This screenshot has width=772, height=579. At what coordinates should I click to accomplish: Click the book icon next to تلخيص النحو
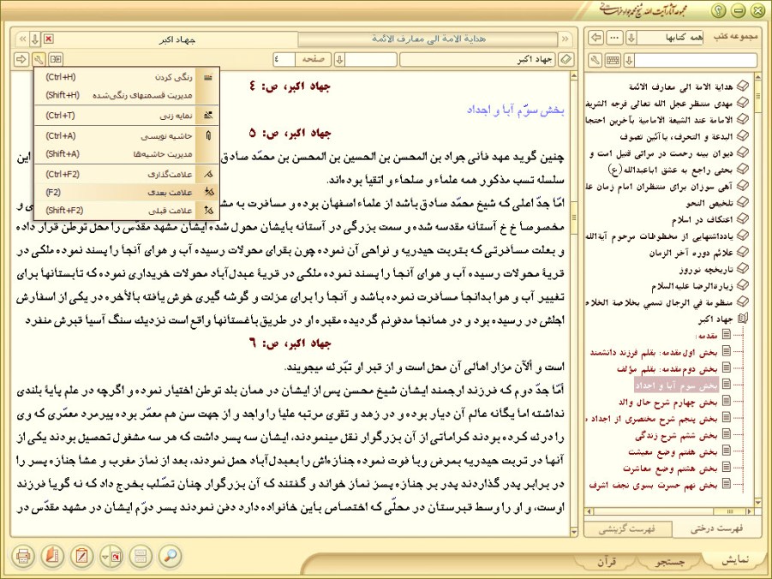pyautogui.click(x=743, y=202)
